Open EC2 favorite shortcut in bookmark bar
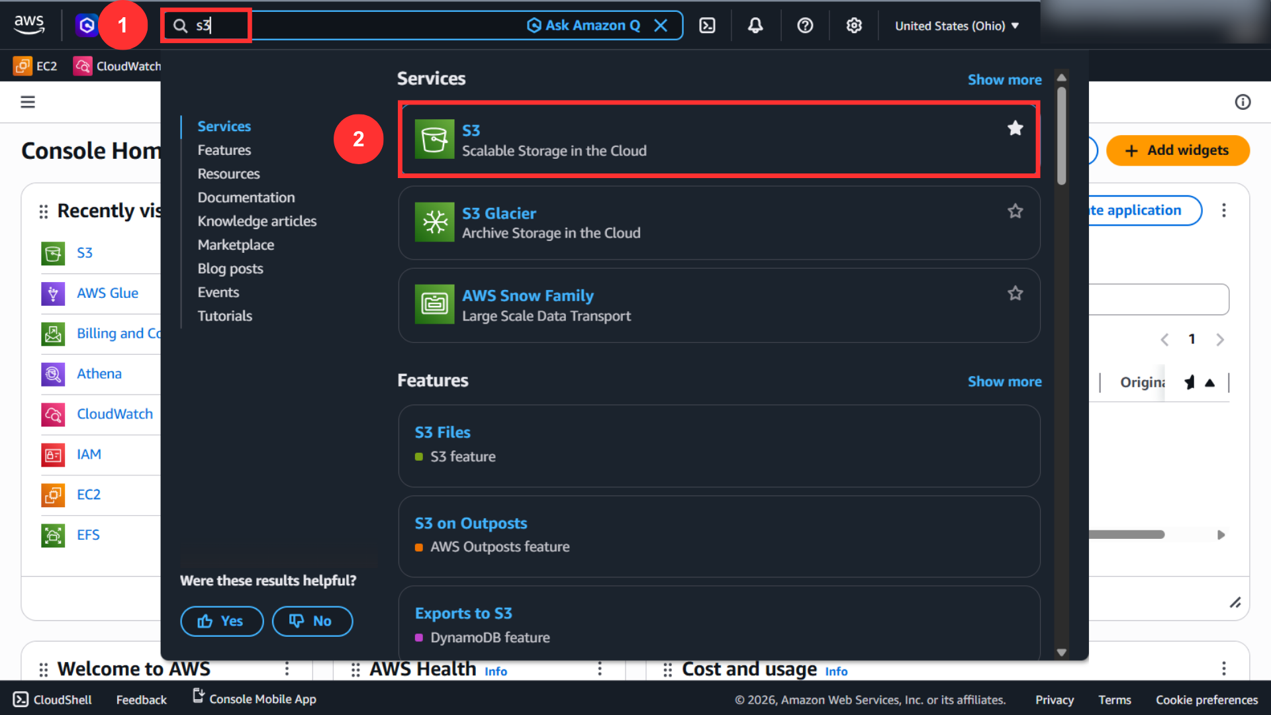Image resolution: width=1271 pixels, height=715 pixels. click(36, 66)
